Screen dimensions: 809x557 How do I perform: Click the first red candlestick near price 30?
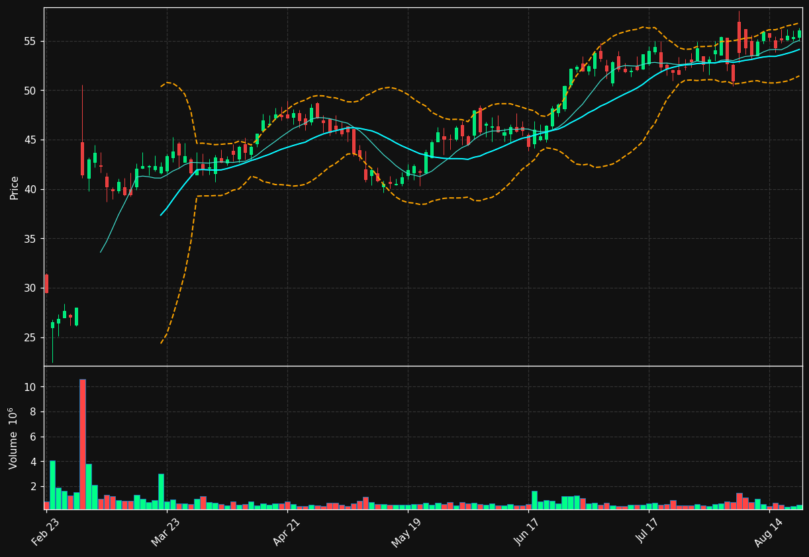coord(46,284)
